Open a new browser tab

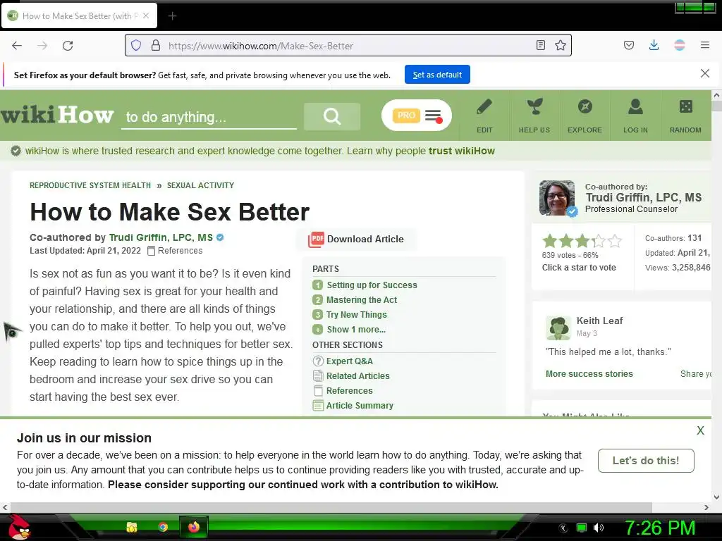click(x=172, y=16)
